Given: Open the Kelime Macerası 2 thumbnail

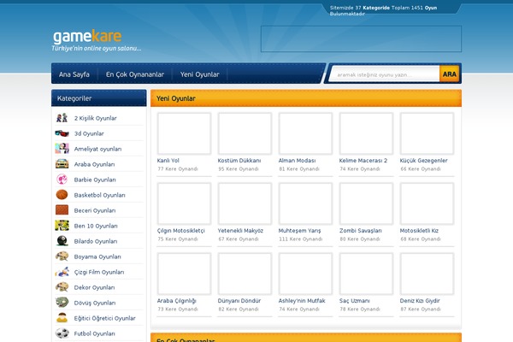Looking at the screenshot, I should (x=366, y=133).
